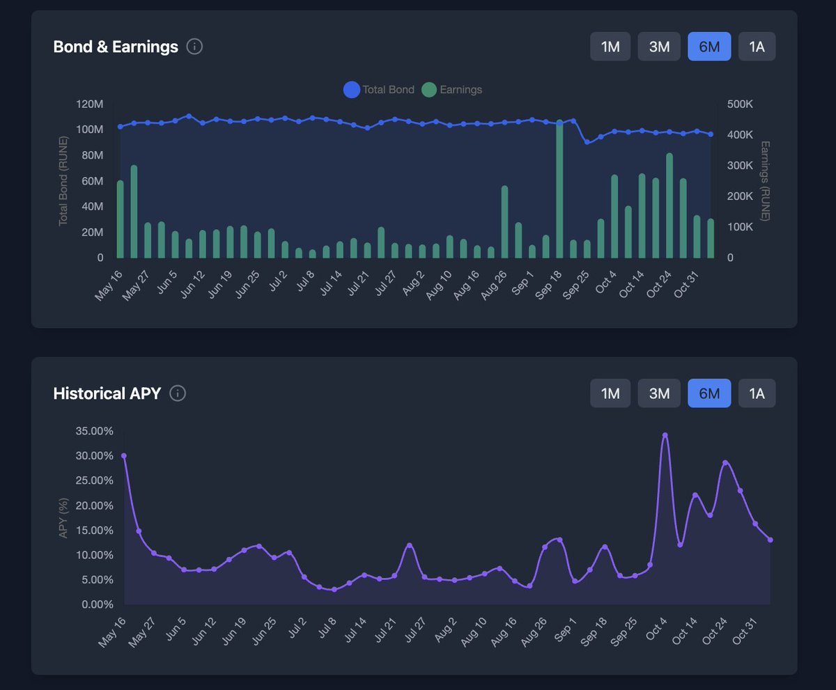The height and width of the screenshot is (690, 836).
Task: Click the May 16 Total Bond point
Action: (x=120, y=127)
